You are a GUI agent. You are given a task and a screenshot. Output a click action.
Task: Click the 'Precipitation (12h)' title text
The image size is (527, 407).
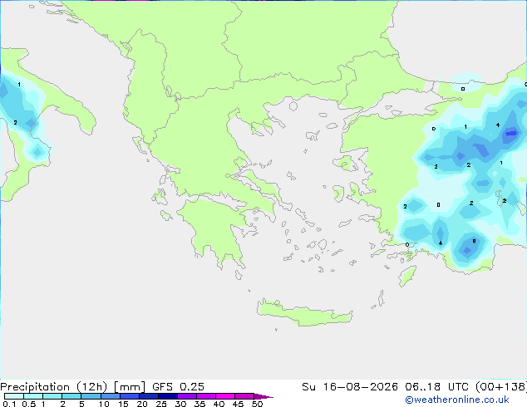54,387
